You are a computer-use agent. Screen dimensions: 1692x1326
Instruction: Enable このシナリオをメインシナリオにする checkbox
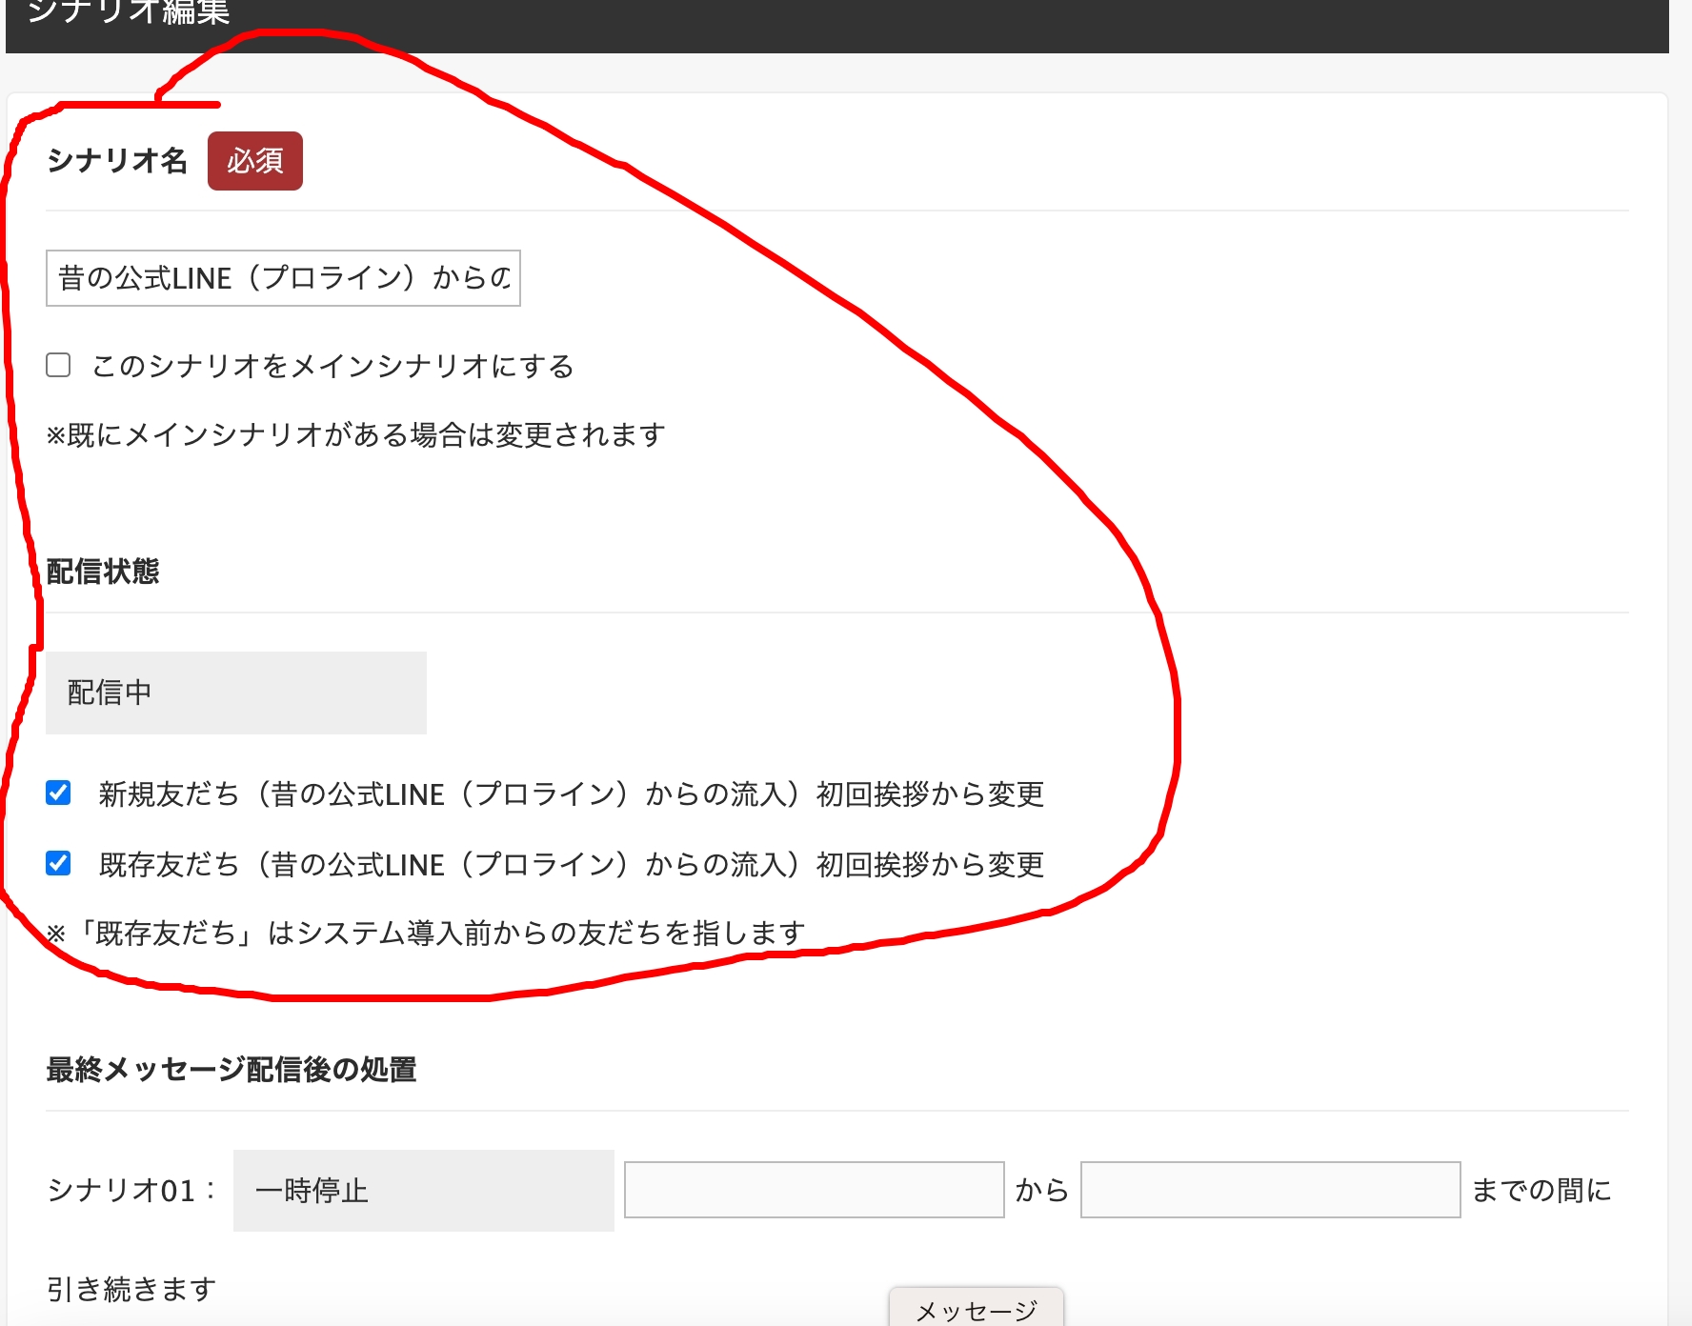[58, 365]
